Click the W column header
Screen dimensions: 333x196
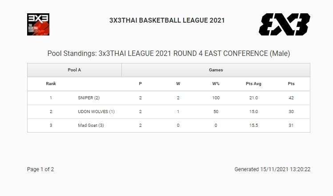tap(178, 84)
